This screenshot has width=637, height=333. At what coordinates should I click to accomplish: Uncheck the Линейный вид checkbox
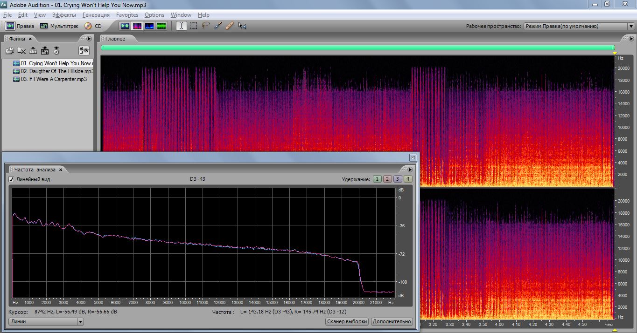[x=12, y=179]
